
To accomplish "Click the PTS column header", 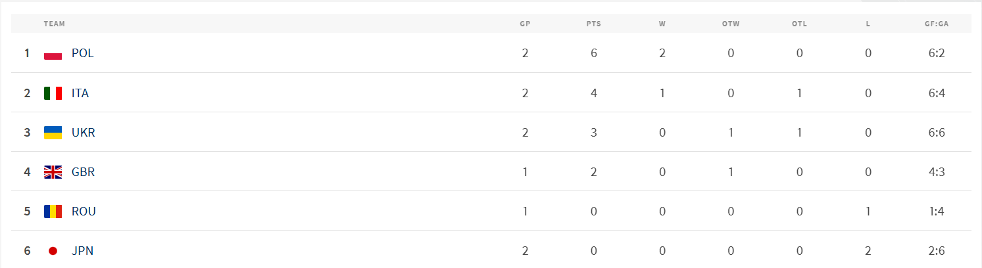I will [593, 24].
